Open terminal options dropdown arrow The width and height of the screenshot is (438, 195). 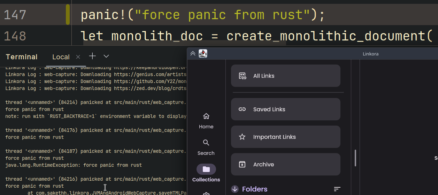106,56
